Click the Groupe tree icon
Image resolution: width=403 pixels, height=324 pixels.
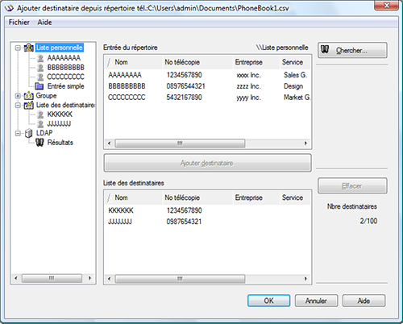click(x=28, y=96)
